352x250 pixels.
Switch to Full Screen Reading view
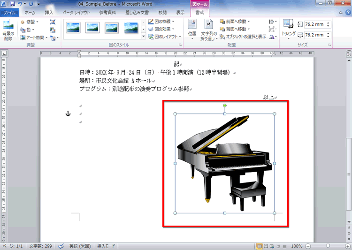266,246
